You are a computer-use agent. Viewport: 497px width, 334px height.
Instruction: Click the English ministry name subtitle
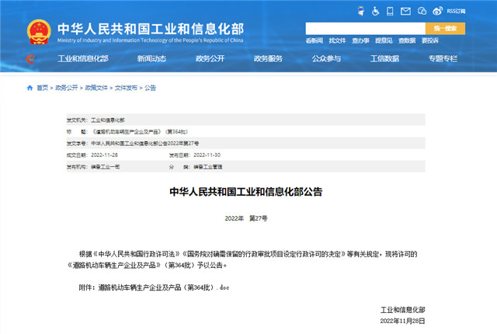click(150, 40)
